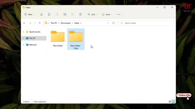This screenshot has width=195, height=109.
Task: Click the folder icon in address bar
Action: coord(46,23)
